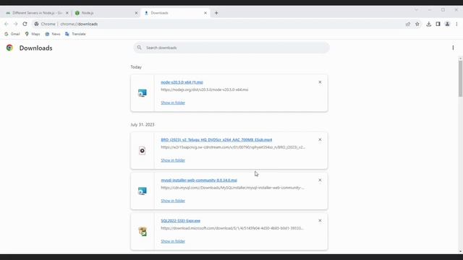Open the Translate bookmark
Screen dimensions: 463x260
[x=75, y=34]
